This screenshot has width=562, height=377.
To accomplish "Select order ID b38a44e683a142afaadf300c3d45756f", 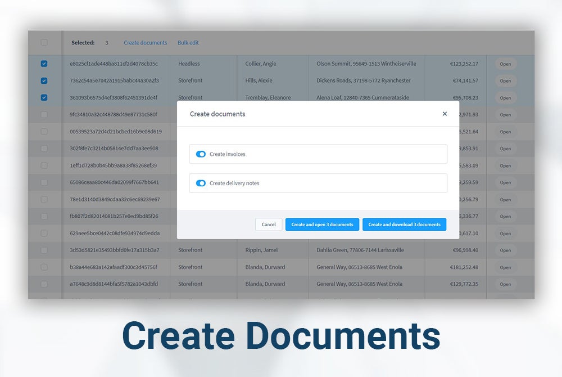I will pos(114,267).
